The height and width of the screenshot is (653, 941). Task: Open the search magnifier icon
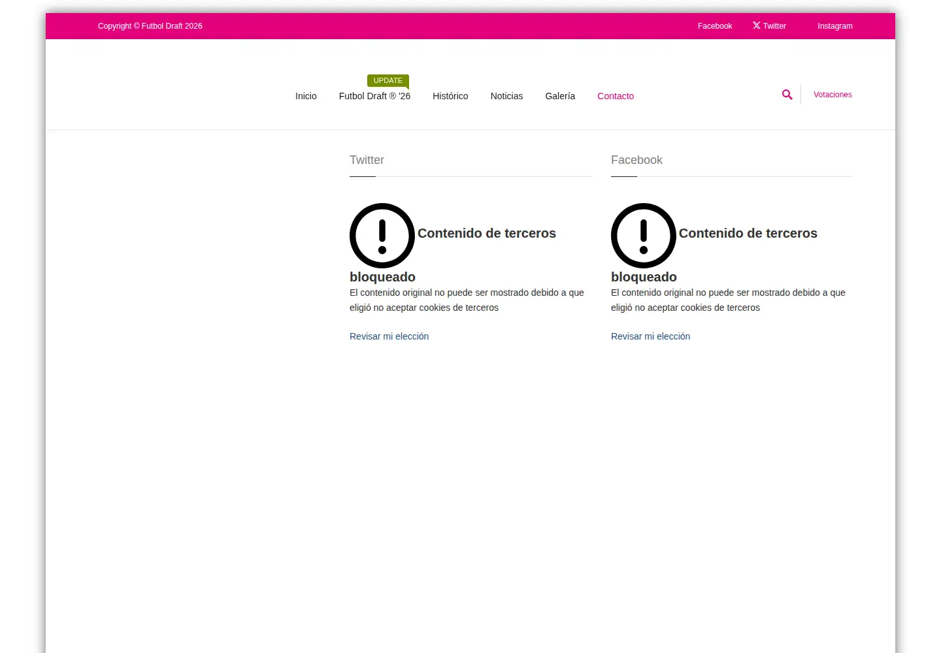(787, 95)
